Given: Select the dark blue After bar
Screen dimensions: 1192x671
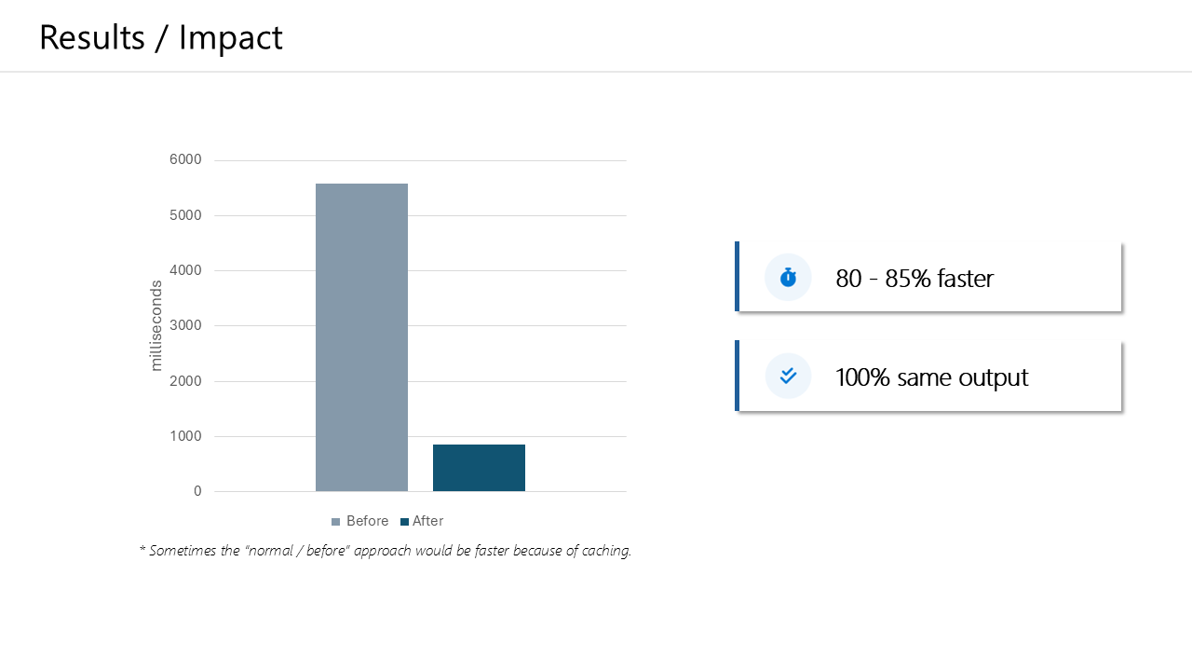Looking at the screenshot, I should coord(479,468).
